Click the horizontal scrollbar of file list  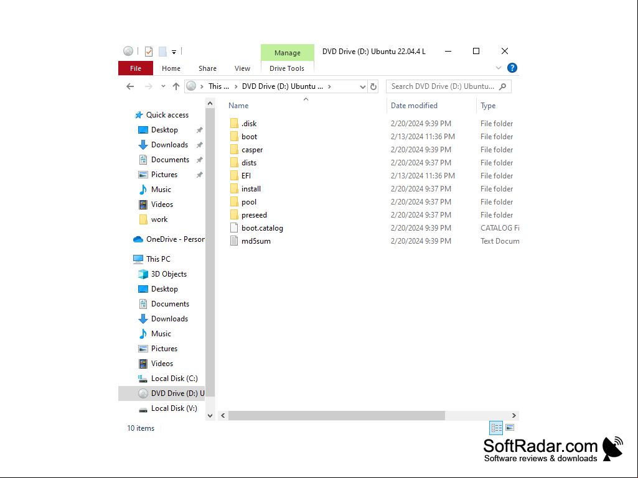click(337, 415)
